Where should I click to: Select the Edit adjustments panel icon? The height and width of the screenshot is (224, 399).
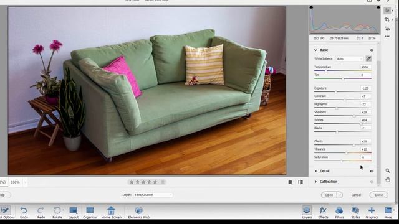[x=387, y=11]
